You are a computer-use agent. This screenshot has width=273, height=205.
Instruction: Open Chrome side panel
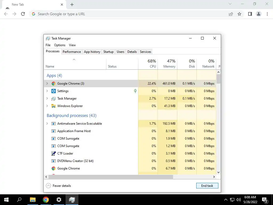tap(250, 14)
